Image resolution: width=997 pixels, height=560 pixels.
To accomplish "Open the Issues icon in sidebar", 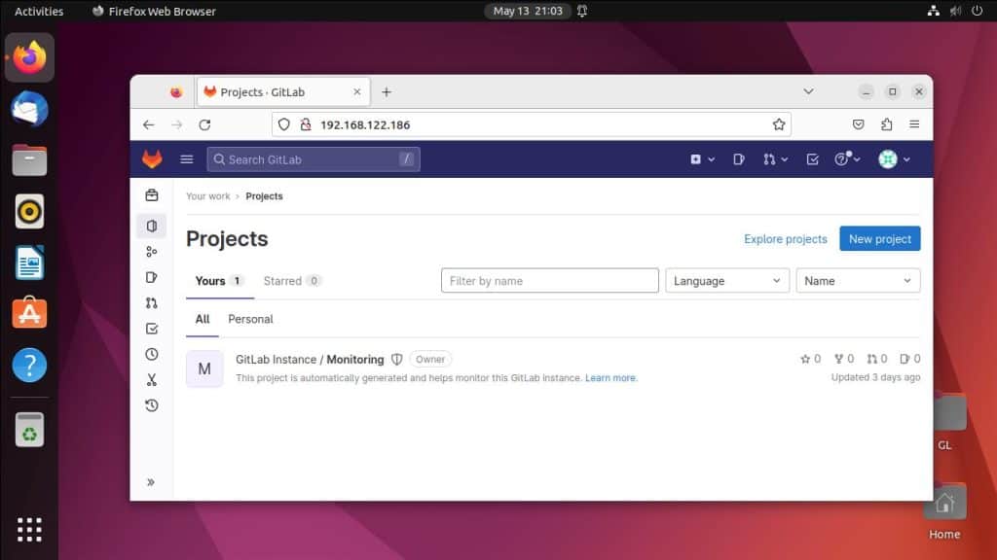I will 151,277.
